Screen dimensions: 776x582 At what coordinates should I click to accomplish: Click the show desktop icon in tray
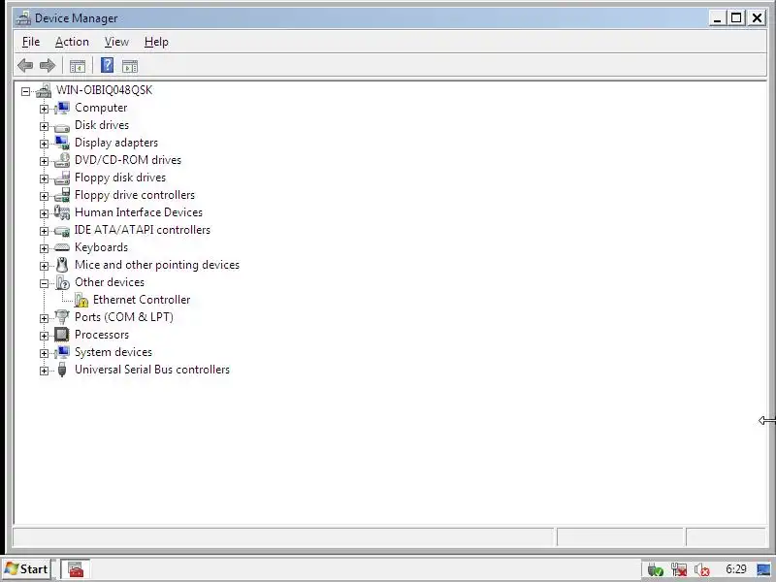point(763,569)
